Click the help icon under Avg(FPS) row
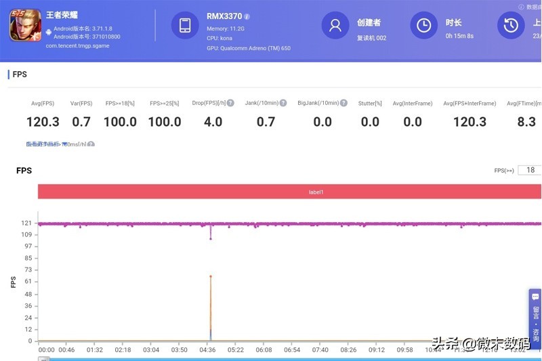 [91, 144]
